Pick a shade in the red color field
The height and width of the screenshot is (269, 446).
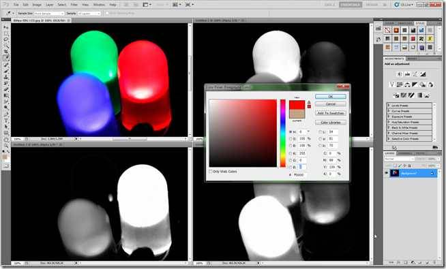coord(243,133)
